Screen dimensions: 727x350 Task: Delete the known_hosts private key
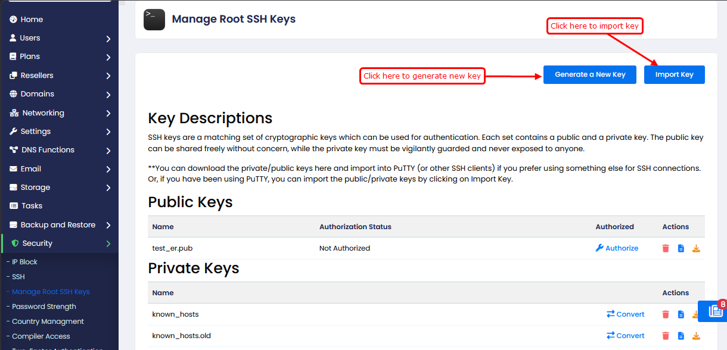(666, 314)
